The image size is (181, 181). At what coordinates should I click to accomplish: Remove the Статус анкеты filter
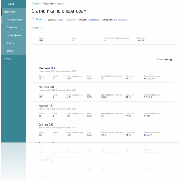[x=127, y=20]
